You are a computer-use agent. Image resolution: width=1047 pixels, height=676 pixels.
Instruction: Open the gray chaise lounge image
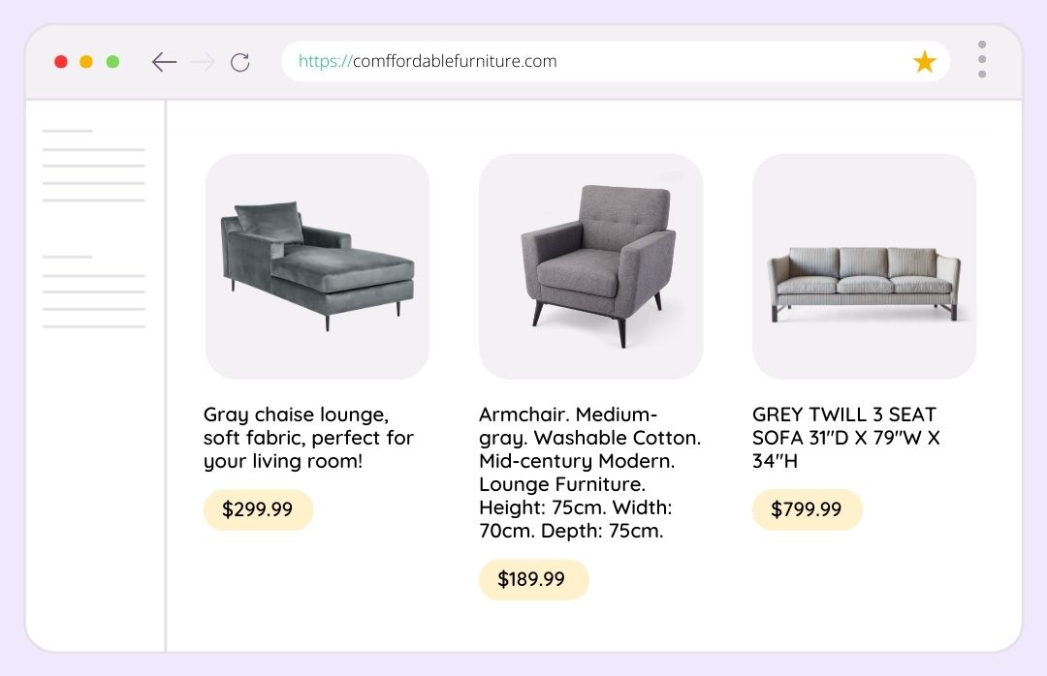click(x=317, y=266)
